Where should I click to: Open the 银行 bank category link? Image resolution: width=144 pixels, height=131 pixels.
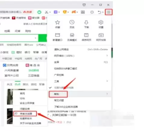coord(27,52)
